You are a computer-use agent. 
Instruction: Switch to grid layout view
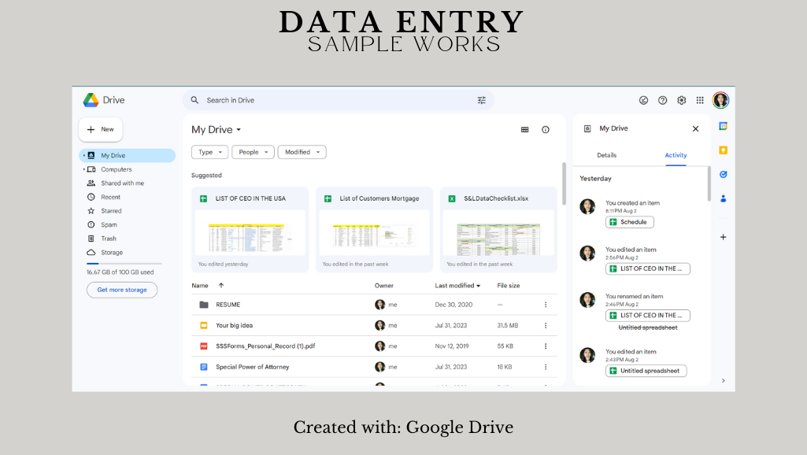coord(524,130)
